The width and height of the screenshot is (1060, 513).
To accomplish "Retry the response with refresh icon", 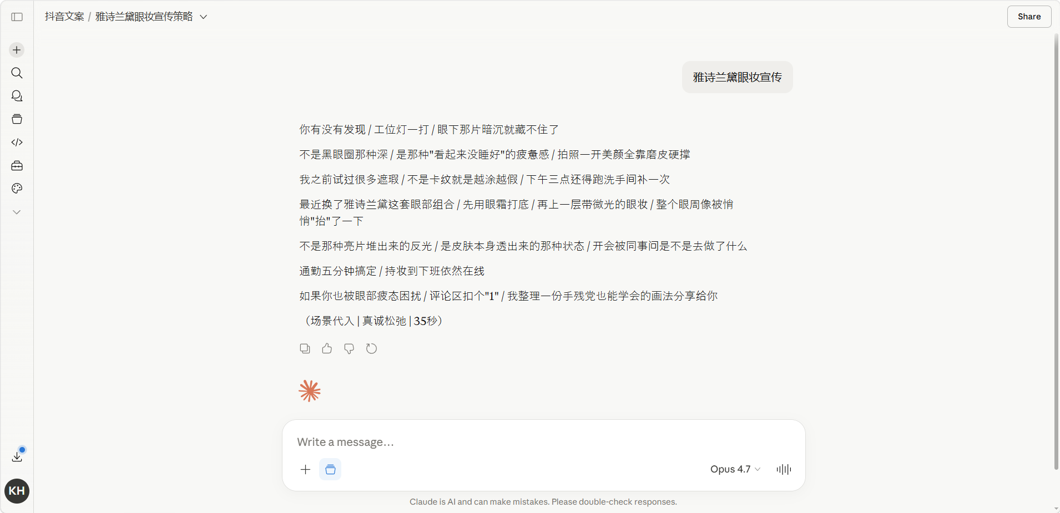I will tap(371, 348).
